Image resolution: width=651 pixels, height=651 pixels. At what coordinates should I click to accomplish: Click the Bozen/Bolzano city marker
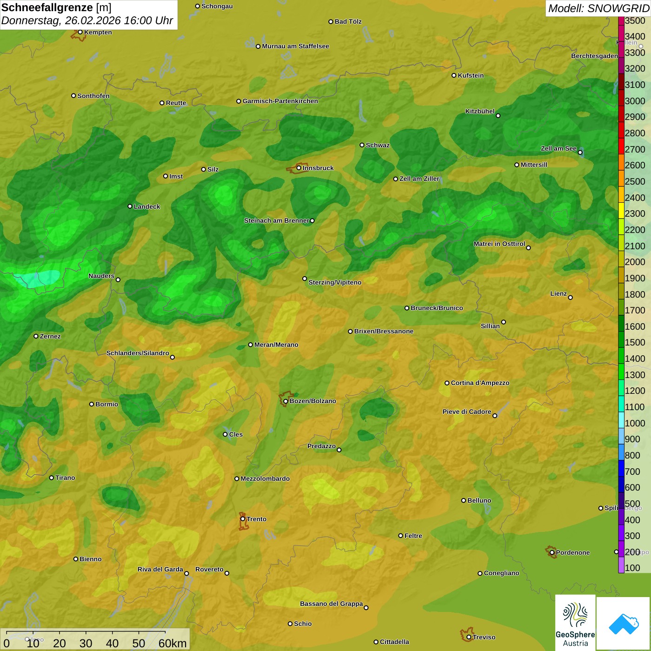click(286, 401)
